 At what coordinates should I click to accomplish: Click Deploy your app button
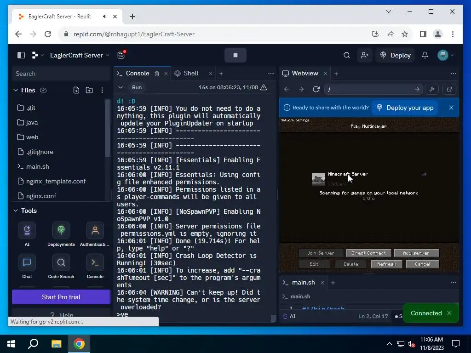pyautogui.click(x=405, y=108)
